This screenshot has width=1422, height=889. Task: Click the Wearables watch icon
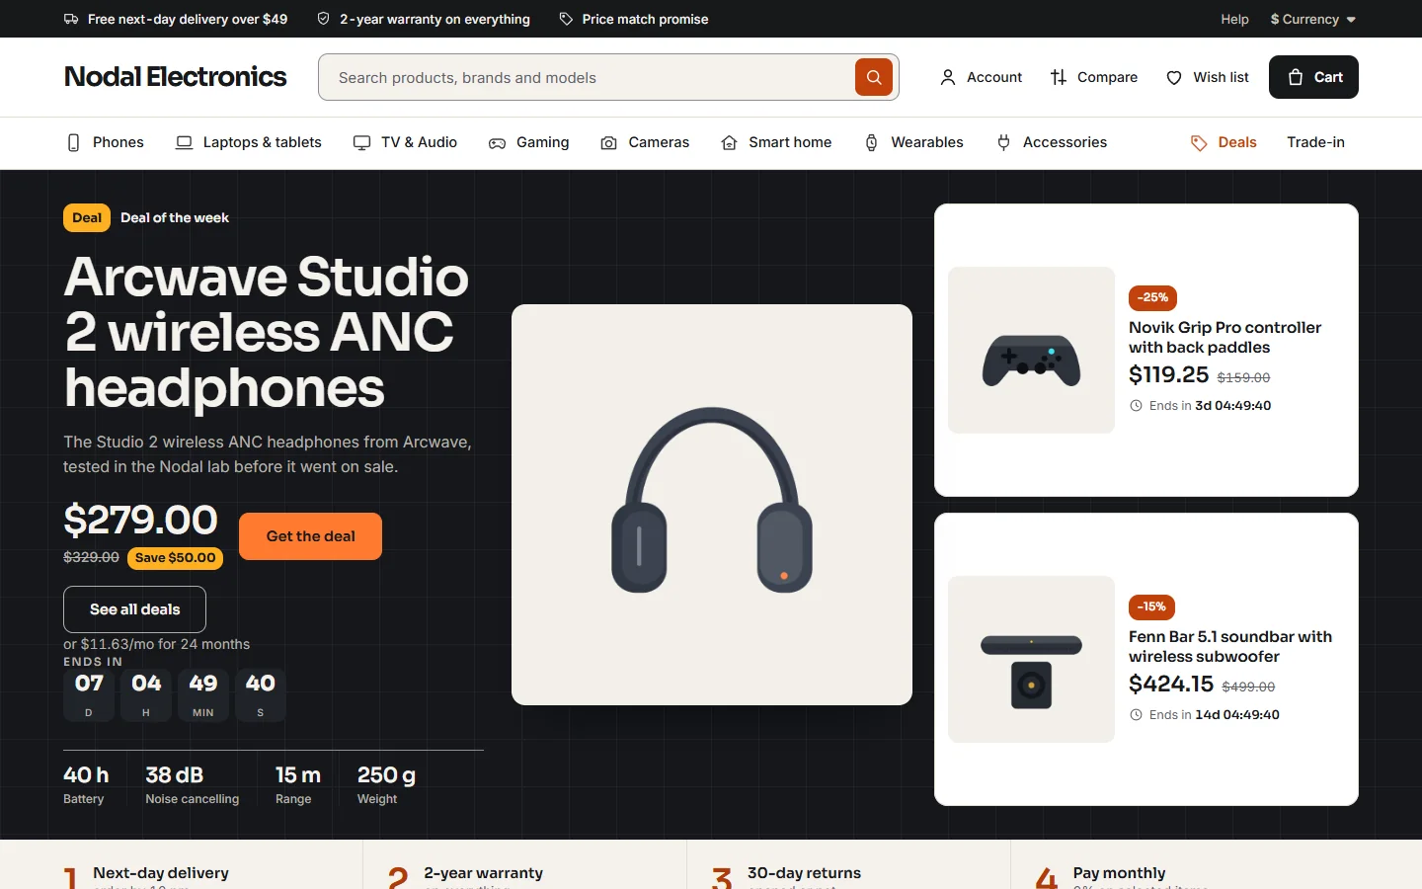pyautogui.click(x=871, y=142)
